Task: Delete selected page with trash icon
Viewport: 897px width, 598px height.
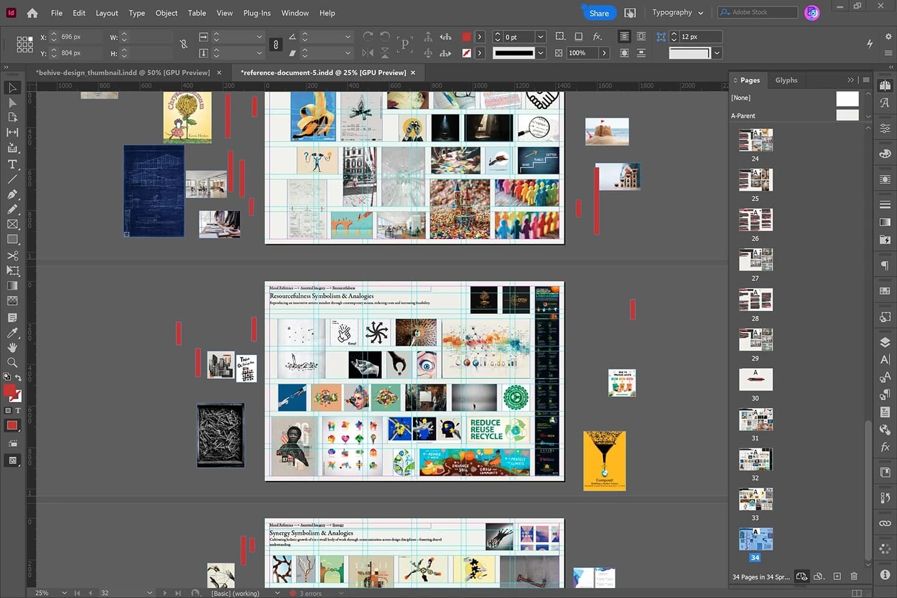Action: (854, 577)
